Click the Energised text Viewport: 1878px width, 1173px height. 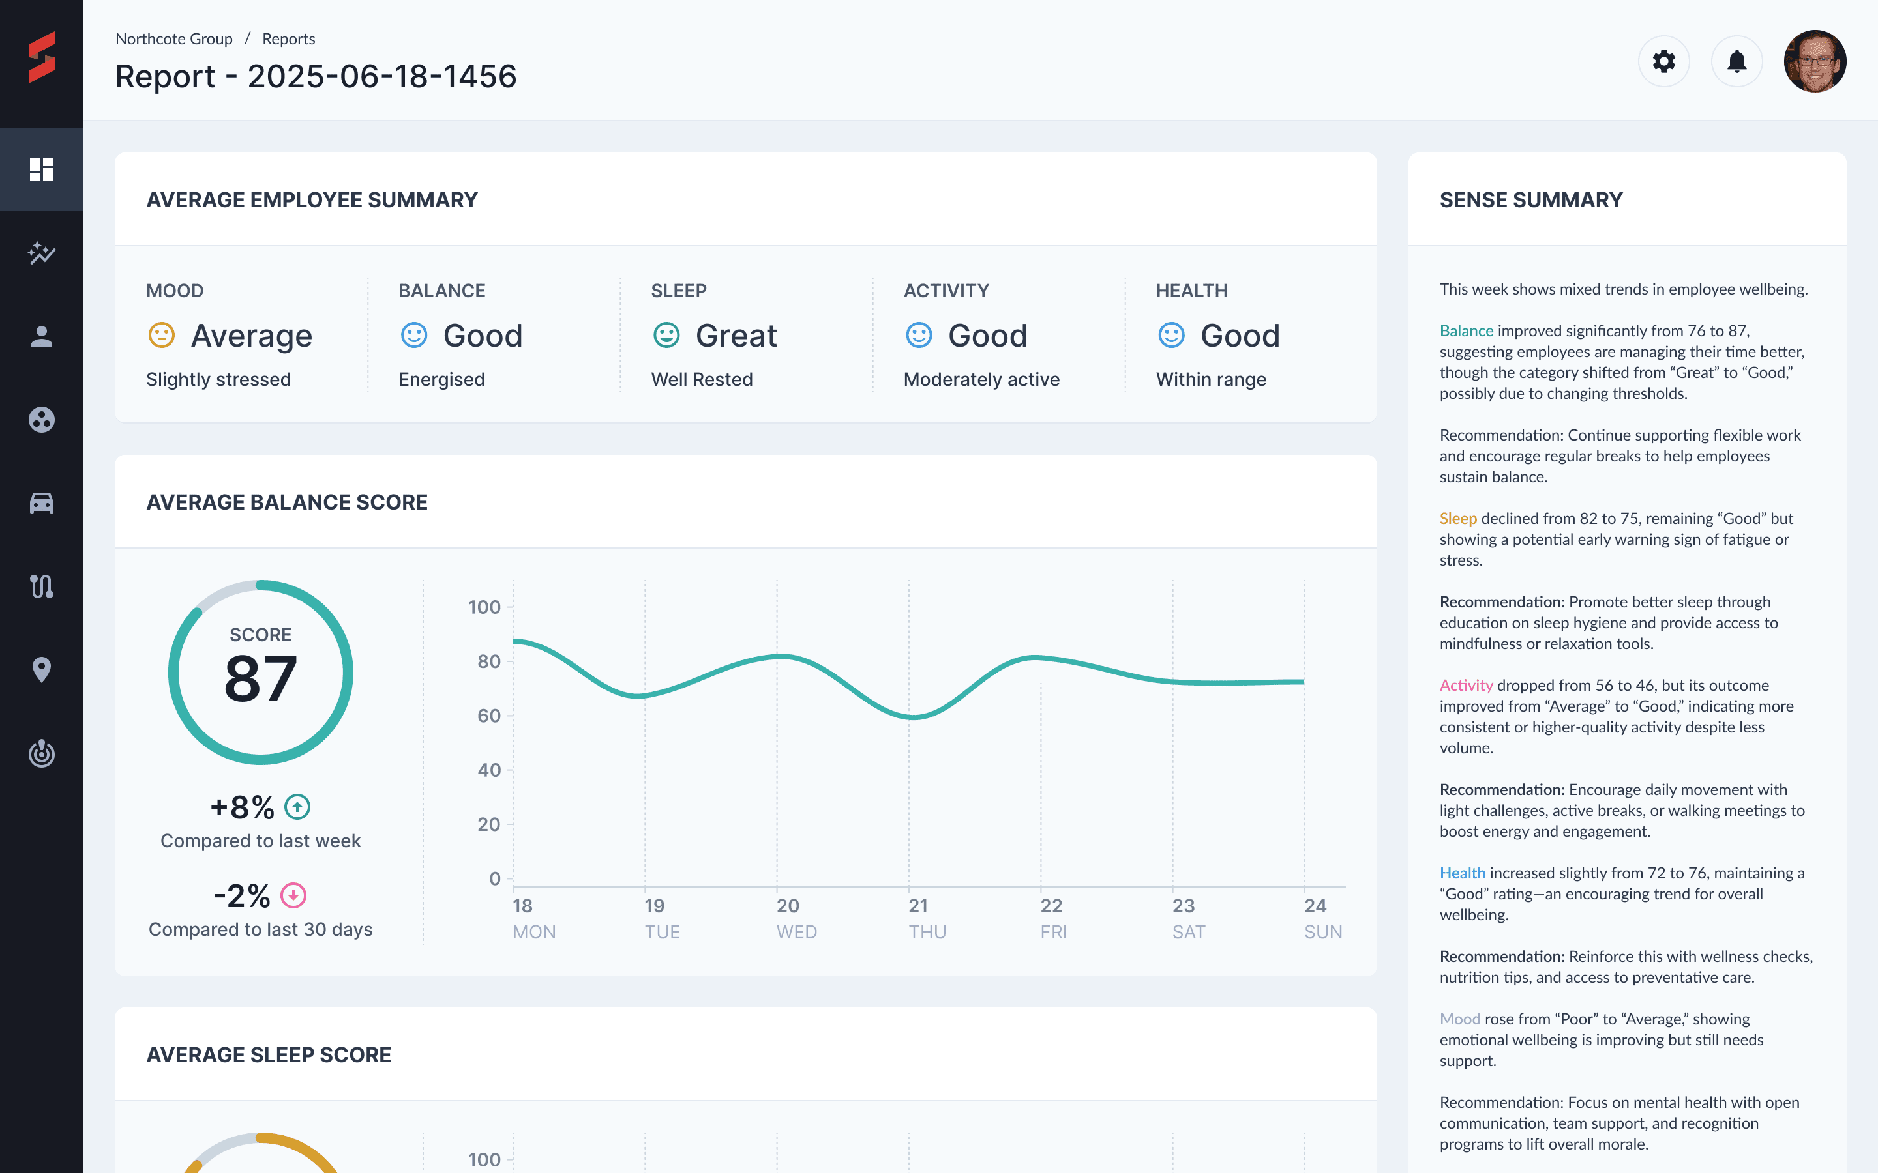pos(441,379)
